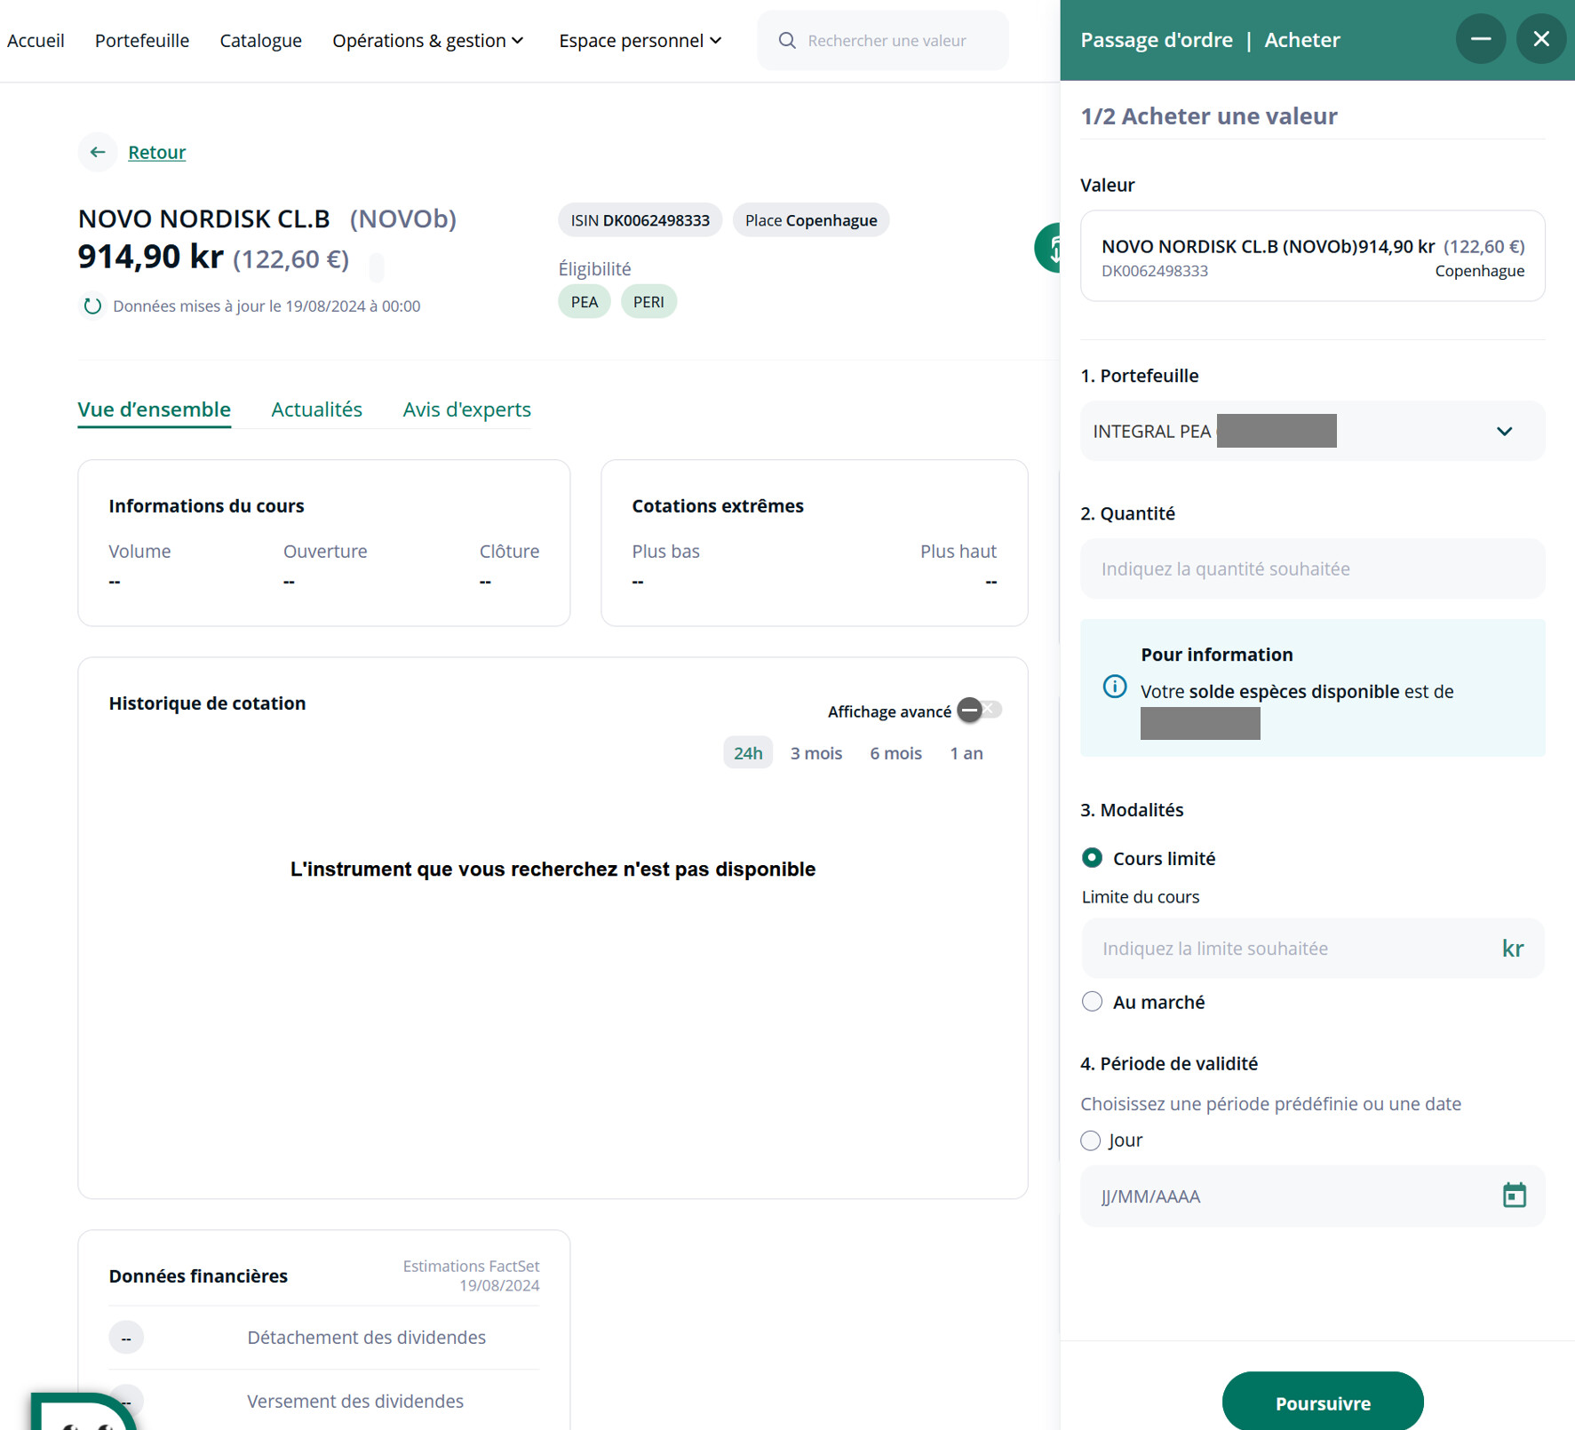
Task: Click the green round icon beside the order panel
Action: pyautogui.click(x=1048, y=248)
